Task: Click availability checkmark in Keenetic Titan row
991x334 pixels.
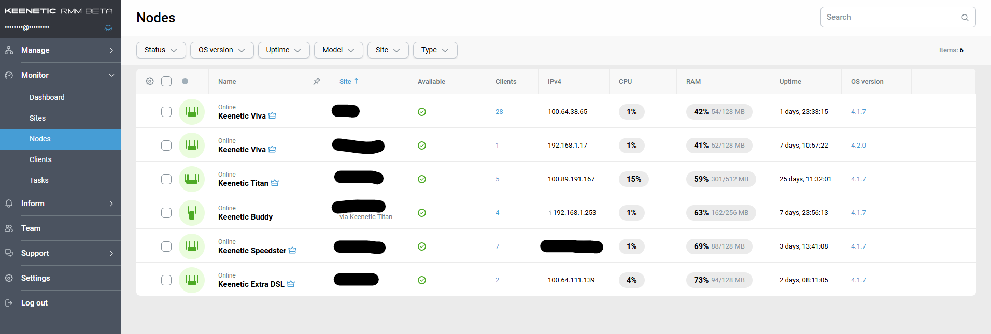Action: [422, 179]
